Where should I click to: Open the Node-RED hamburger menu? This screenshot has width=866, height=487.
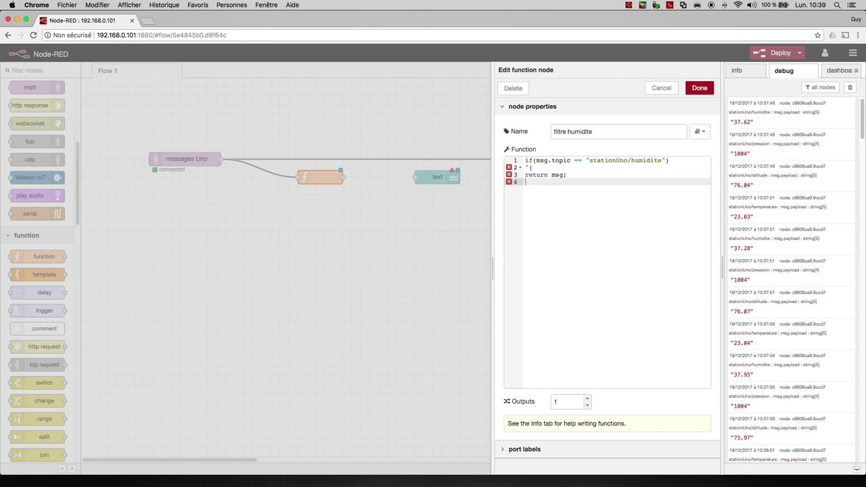tap(852, 53)
